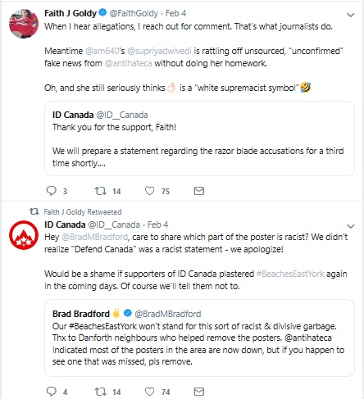
Task: Open the quoted Brad Bradford tweet
Action: pos(199,338)
